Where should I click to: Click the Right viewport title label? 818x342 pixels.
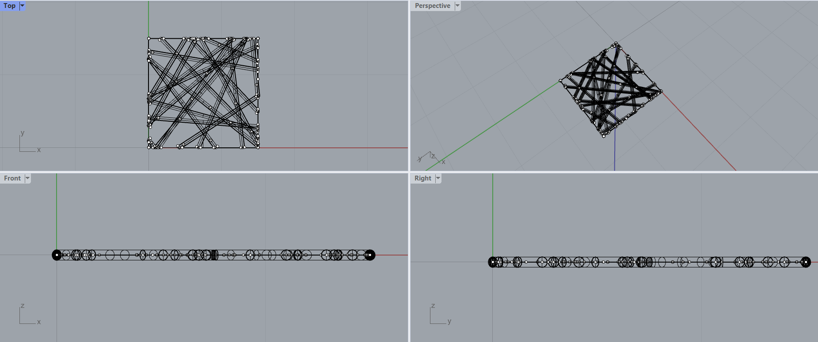pyautogui.click(x=422, y=178)
